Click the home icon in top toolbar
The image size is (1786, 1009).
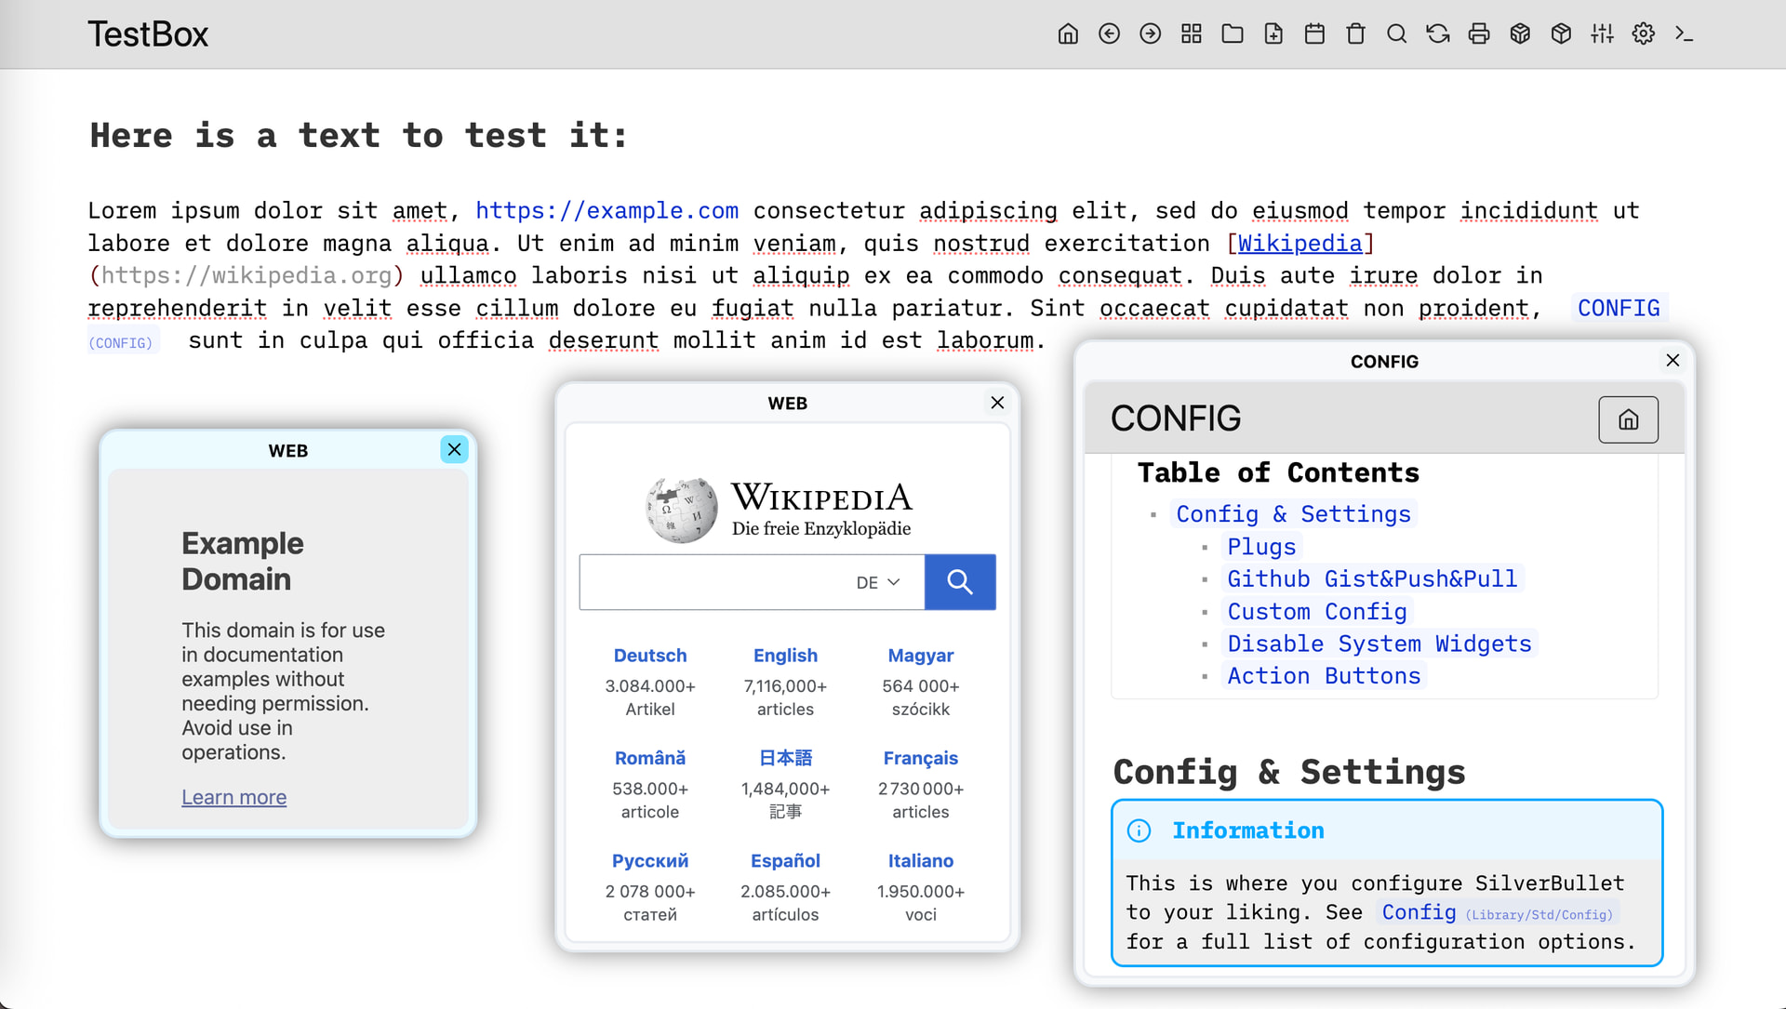coord(1068,34)
